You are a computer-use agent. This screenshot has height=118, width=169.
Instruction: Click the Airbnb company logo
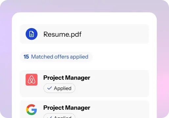[x=32, y=80]
